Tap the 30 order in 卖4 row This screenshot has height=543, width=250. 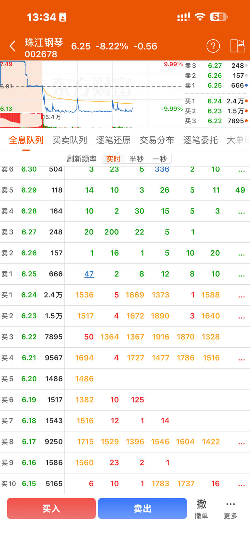coord(139,211)
